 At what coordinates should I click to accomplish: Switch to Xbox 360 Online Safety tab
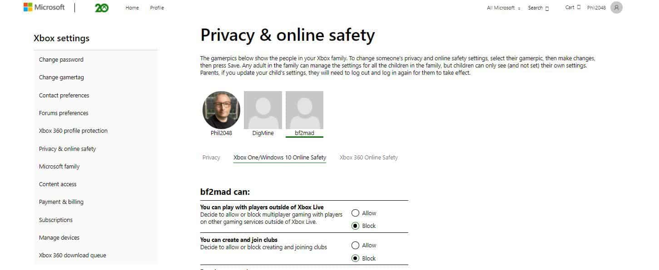click(x=369, y=158)
